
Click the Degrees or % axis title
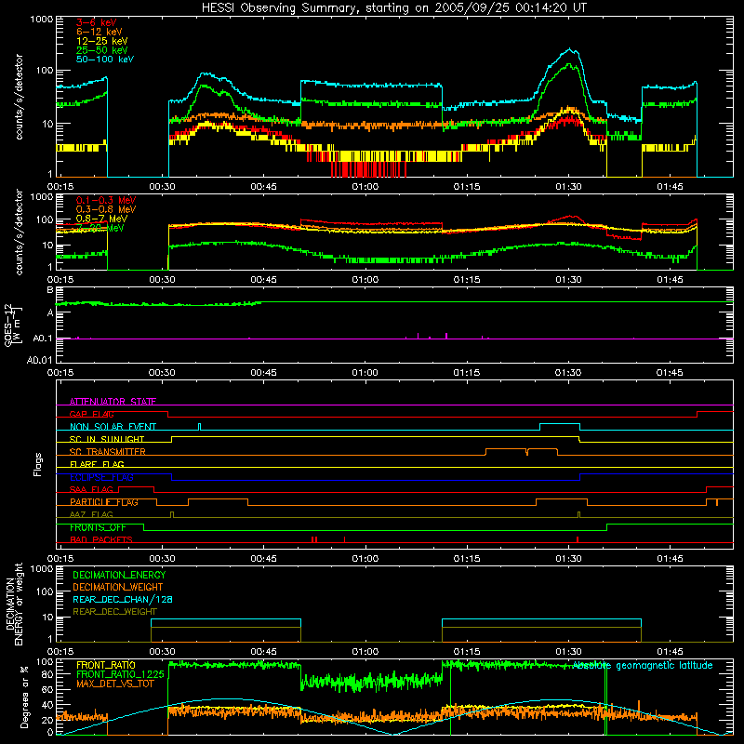pyautogui.click(x=24, y=697)
